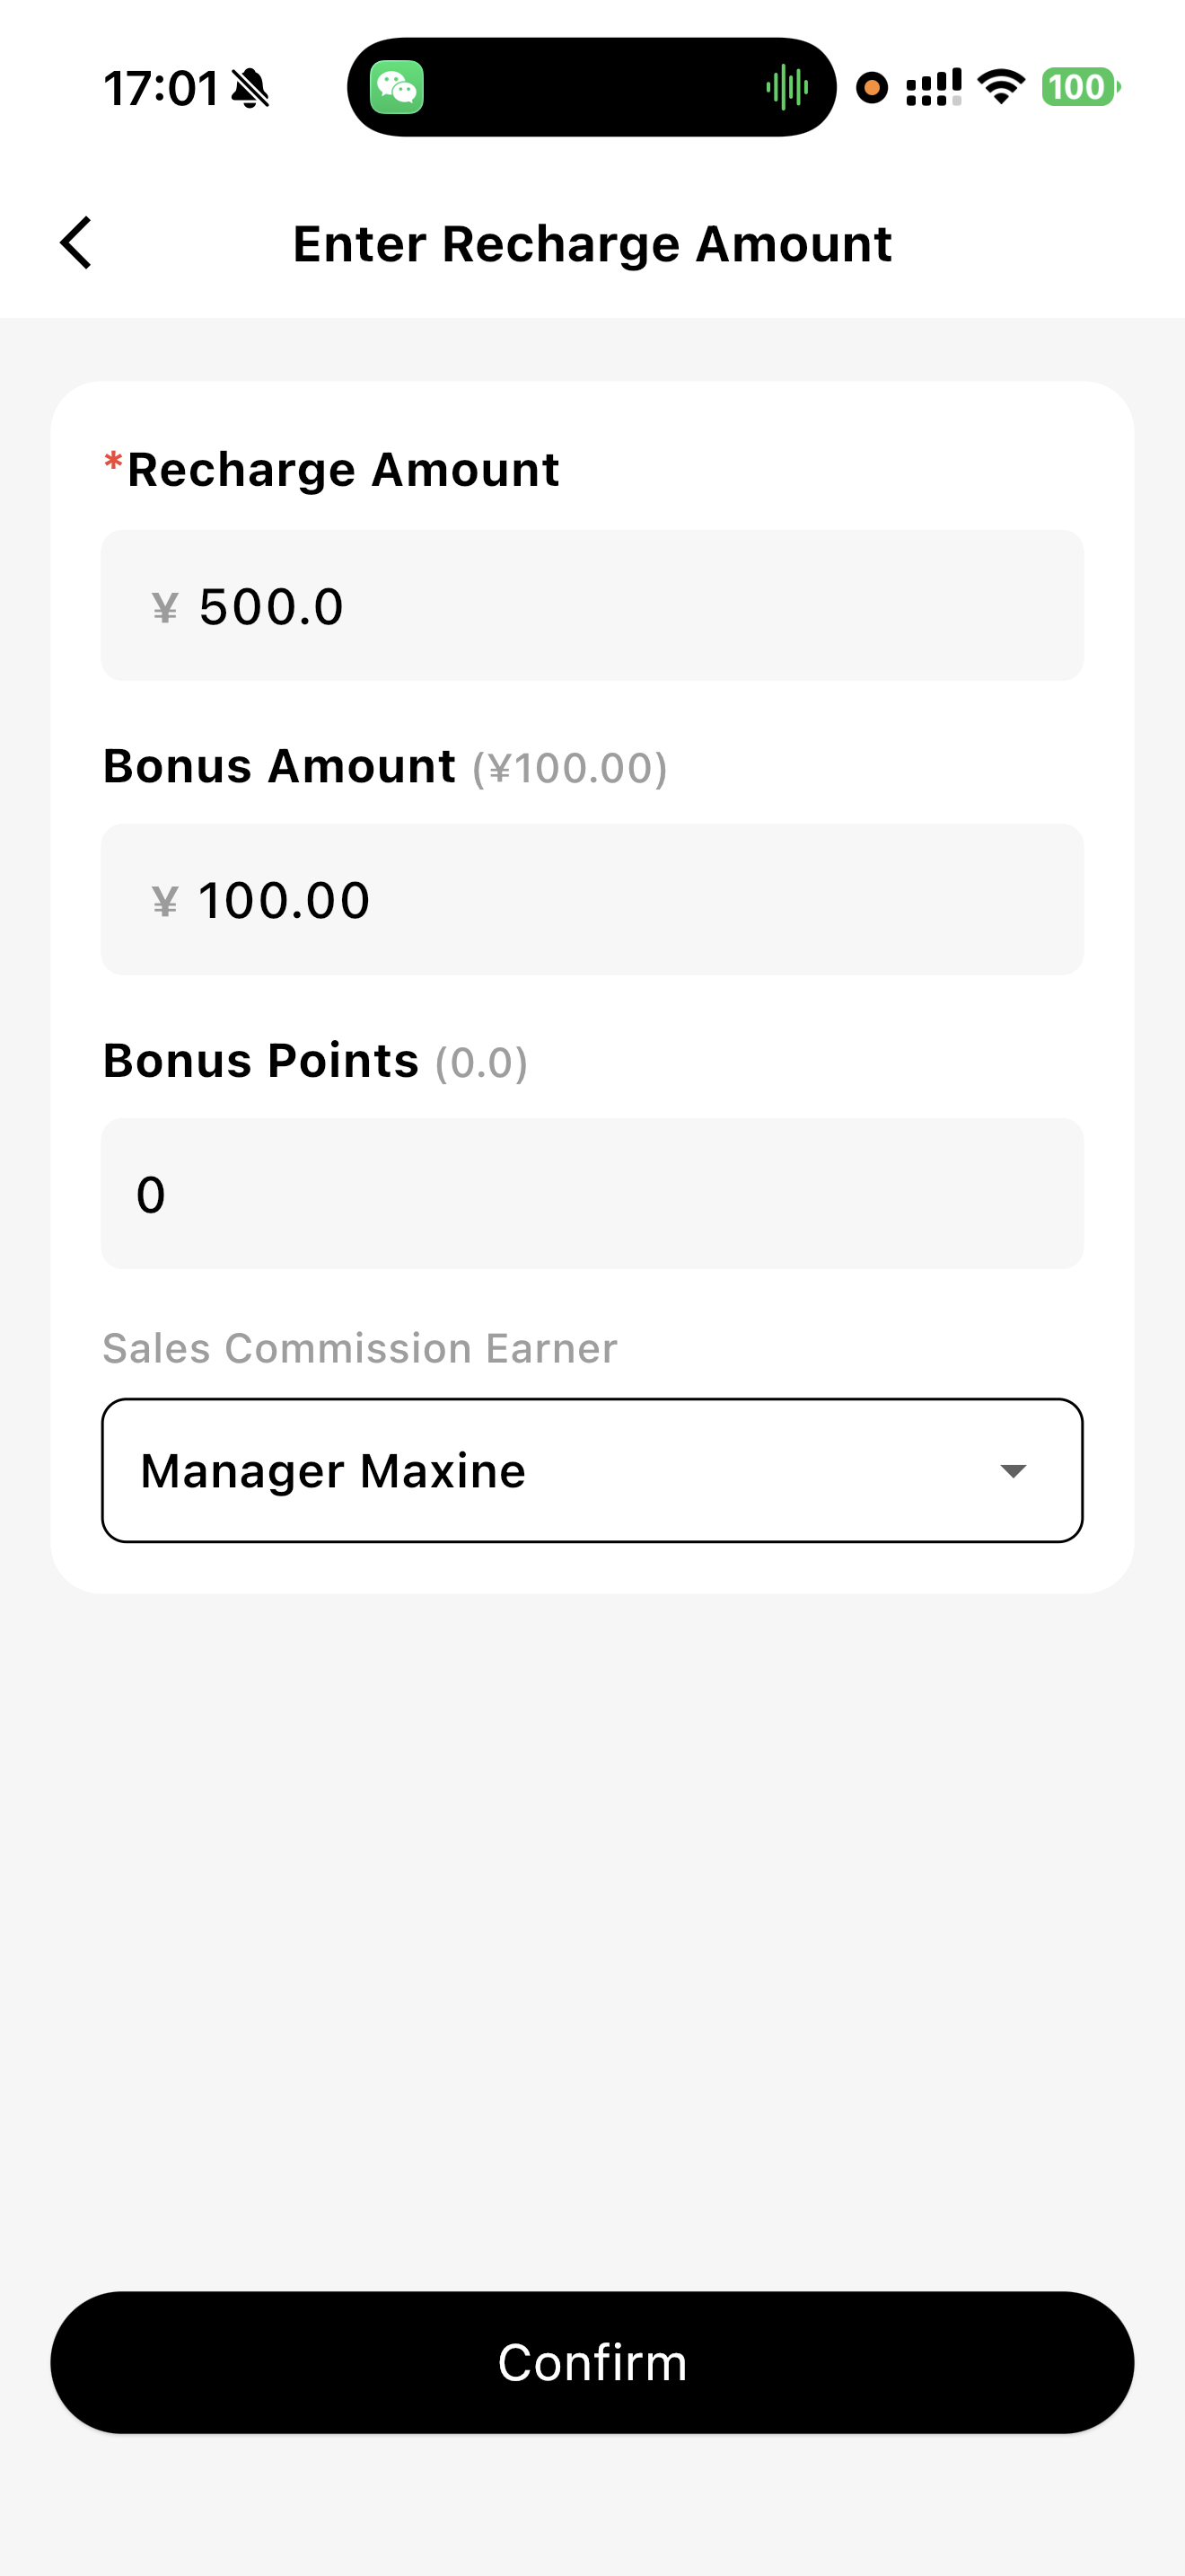Click the Sales Commission Earner label

click(360, 1348)
